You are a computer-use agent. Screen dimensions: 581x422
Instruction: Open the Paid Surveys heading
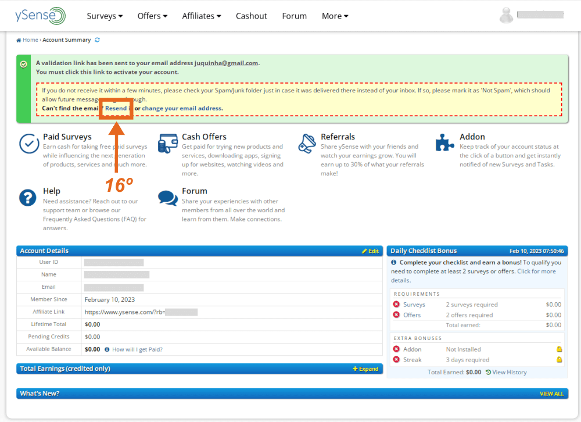coord(67,137)
